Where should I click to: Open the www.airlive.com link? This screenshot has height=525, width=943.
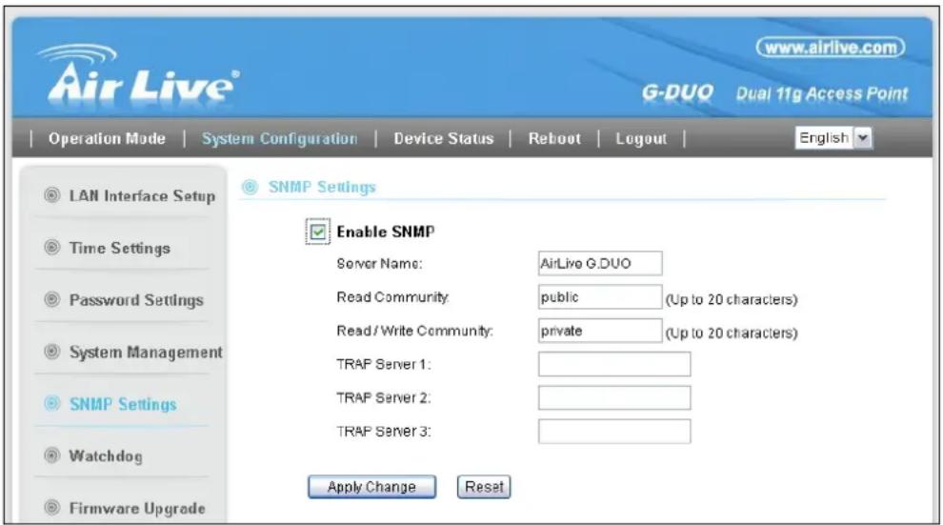click(x=830, y=48)
